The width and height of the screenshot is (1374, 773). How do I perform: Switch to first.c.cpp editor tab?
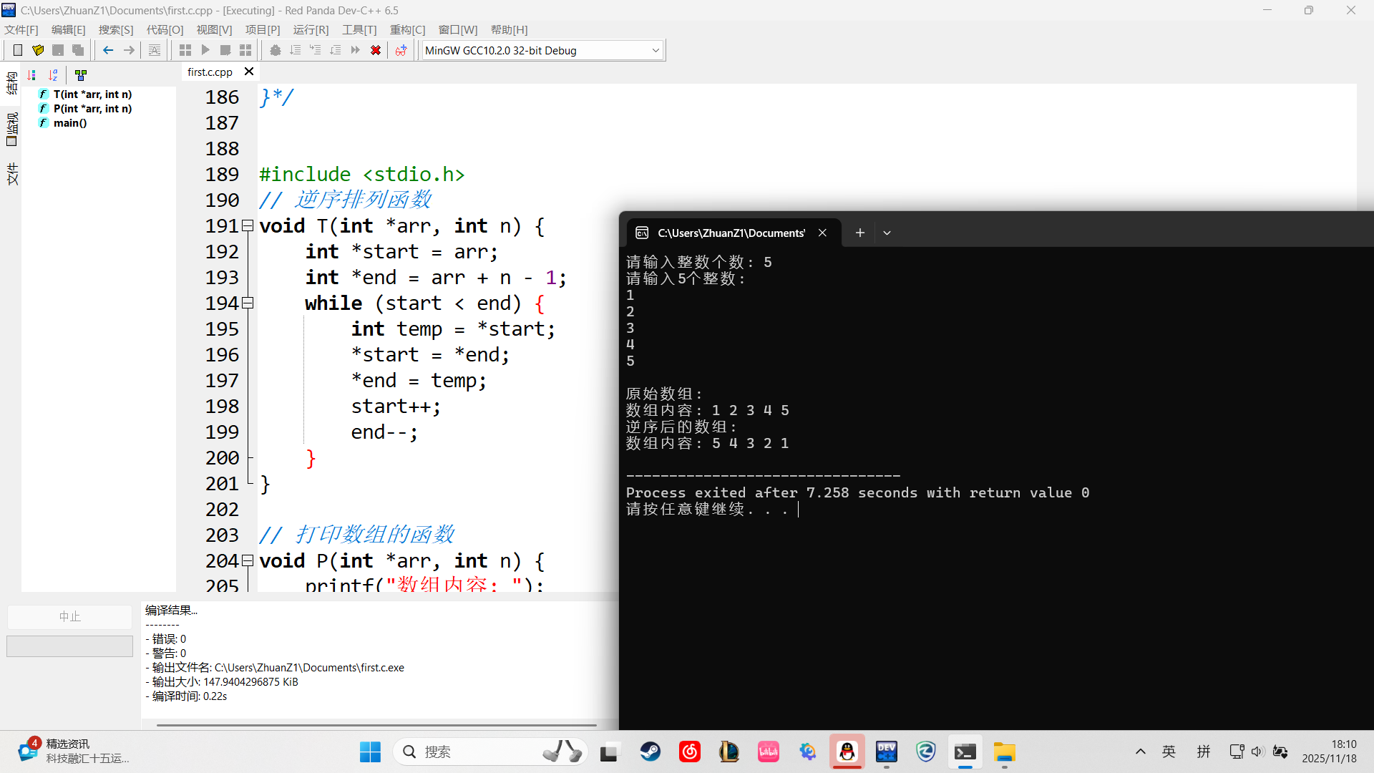(210, 72)
